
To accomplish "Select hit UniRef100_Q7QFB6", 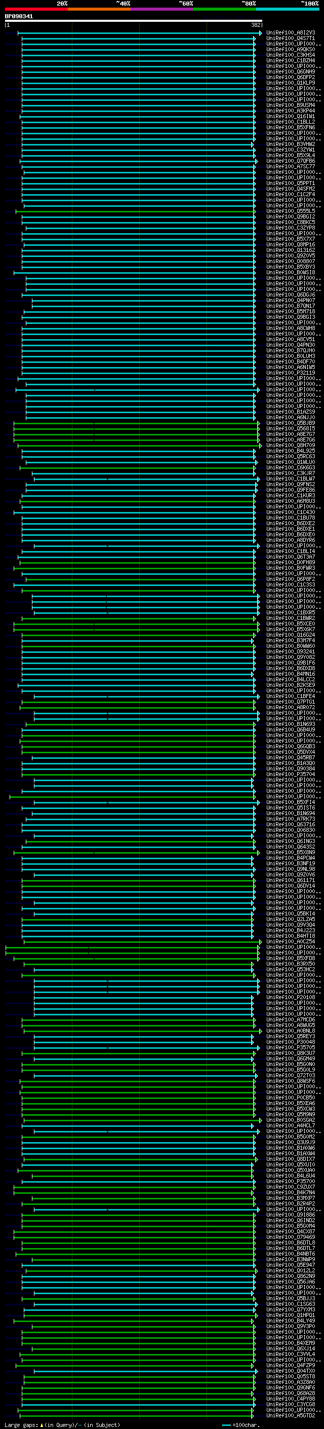I will pyautogui.click(x=291, y=161).
